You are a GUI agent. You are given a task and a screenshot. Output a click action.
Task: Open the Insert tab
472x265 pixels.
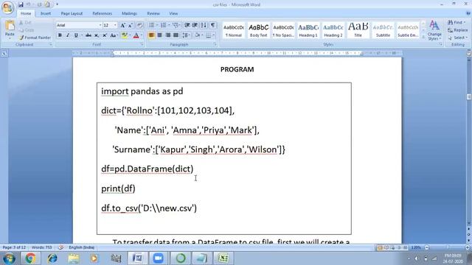coord(46,13)
